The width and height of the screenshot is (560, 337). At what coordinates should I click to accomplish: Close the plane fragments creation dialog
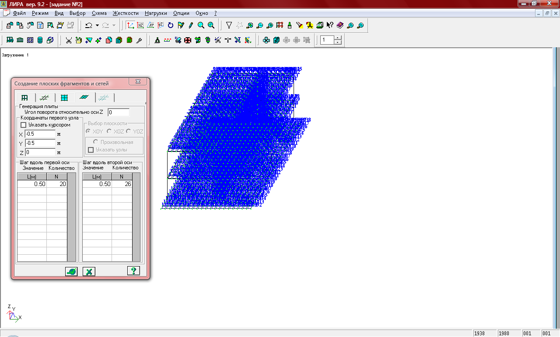138,82
